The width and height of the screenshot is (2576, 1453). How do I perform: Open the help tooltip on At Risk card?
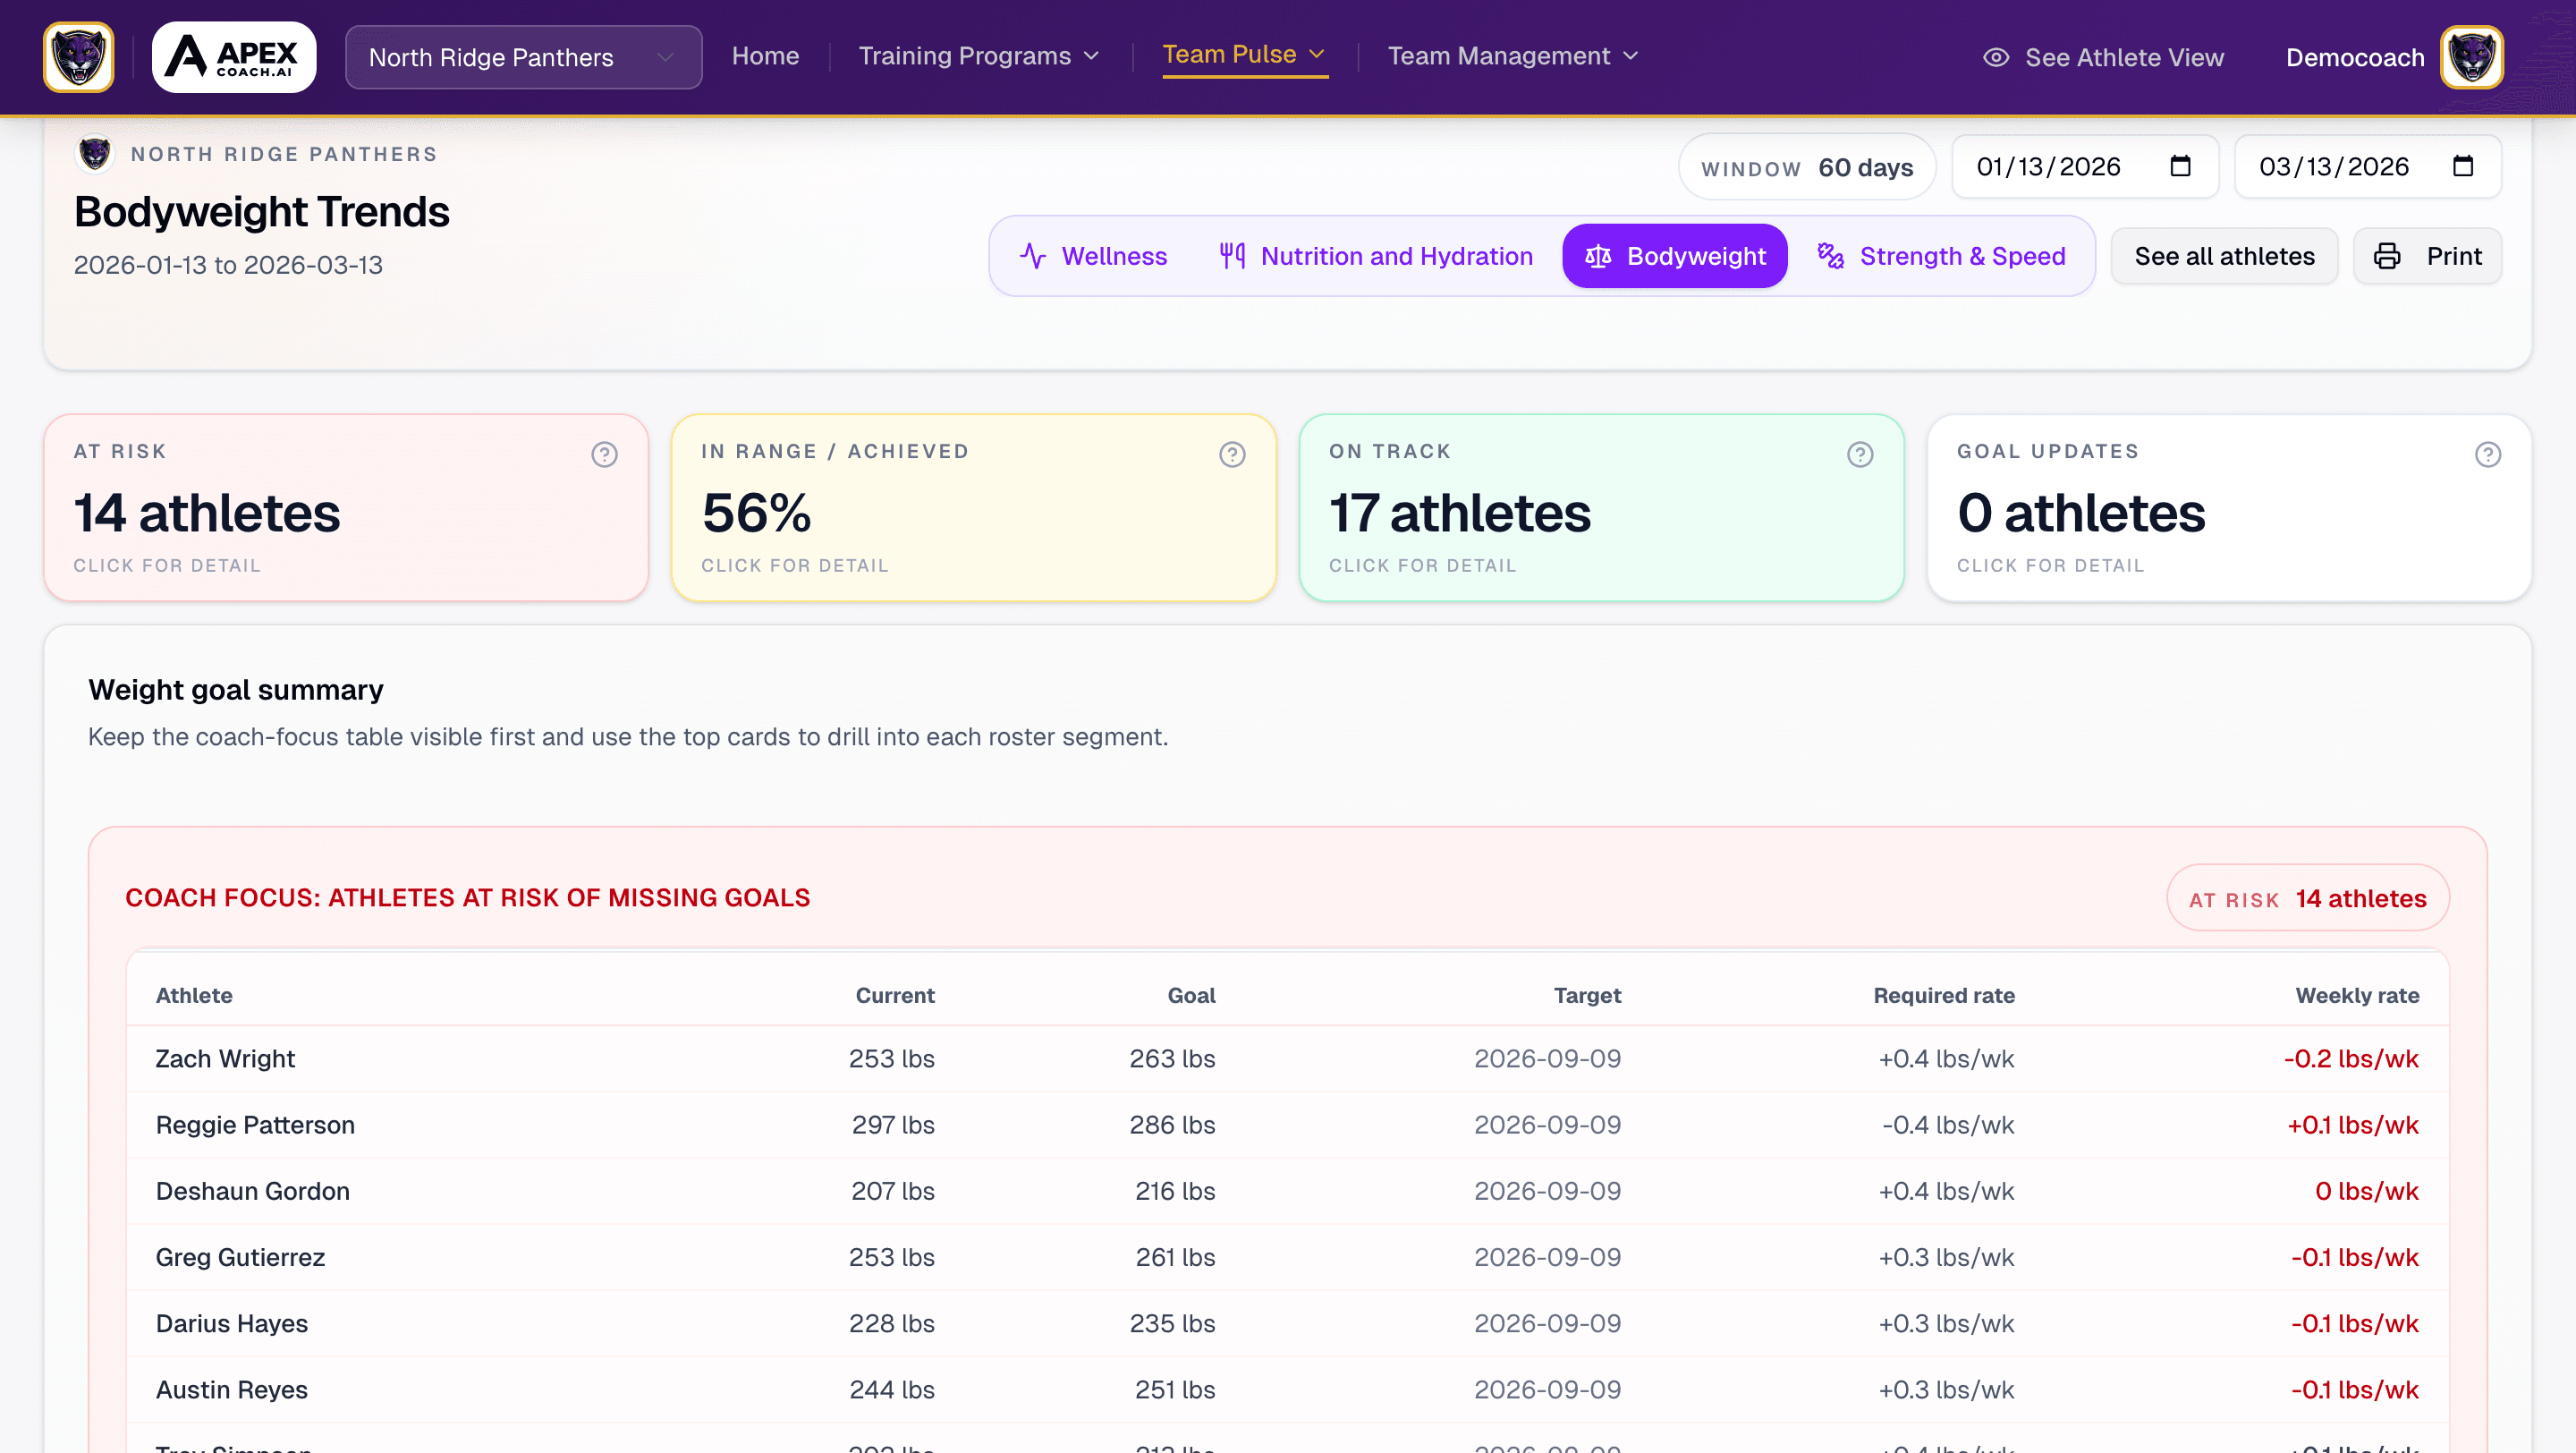point(604,454)
